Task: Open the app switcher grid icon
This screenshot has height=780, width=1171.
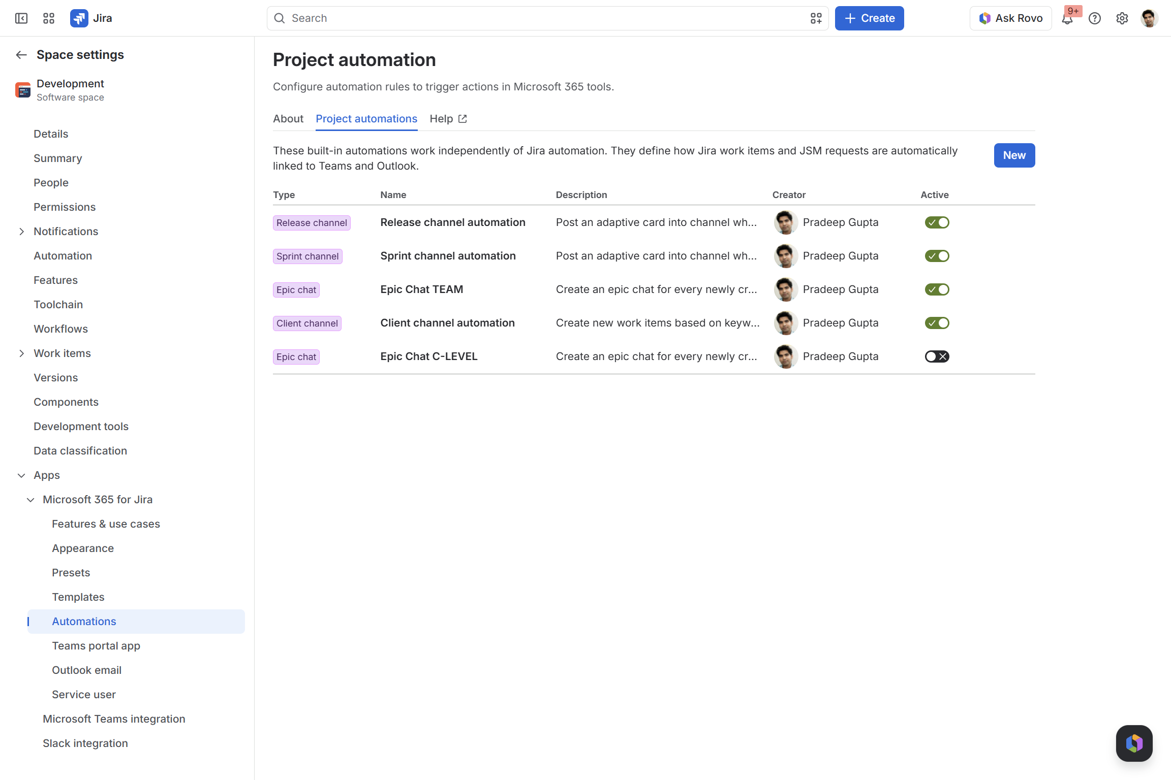Action: tap(49, 18)
